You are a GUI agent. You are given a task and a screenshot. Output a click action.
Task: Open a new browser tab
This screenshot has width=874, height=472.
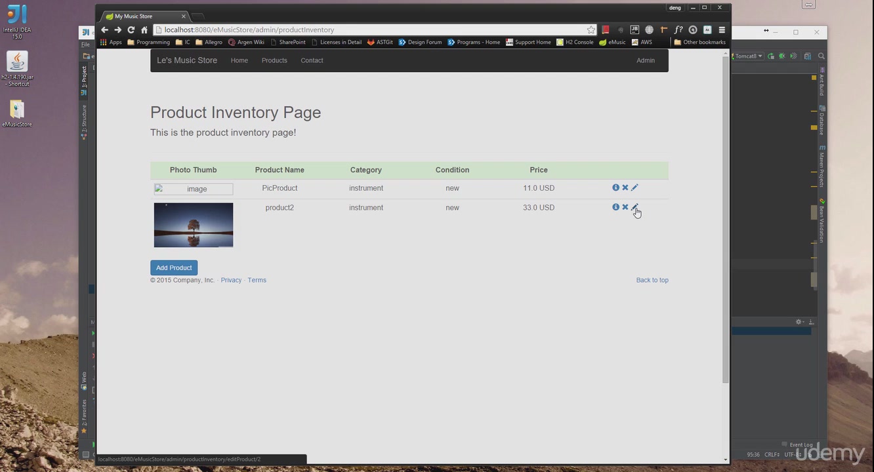[x=199, y=16]
